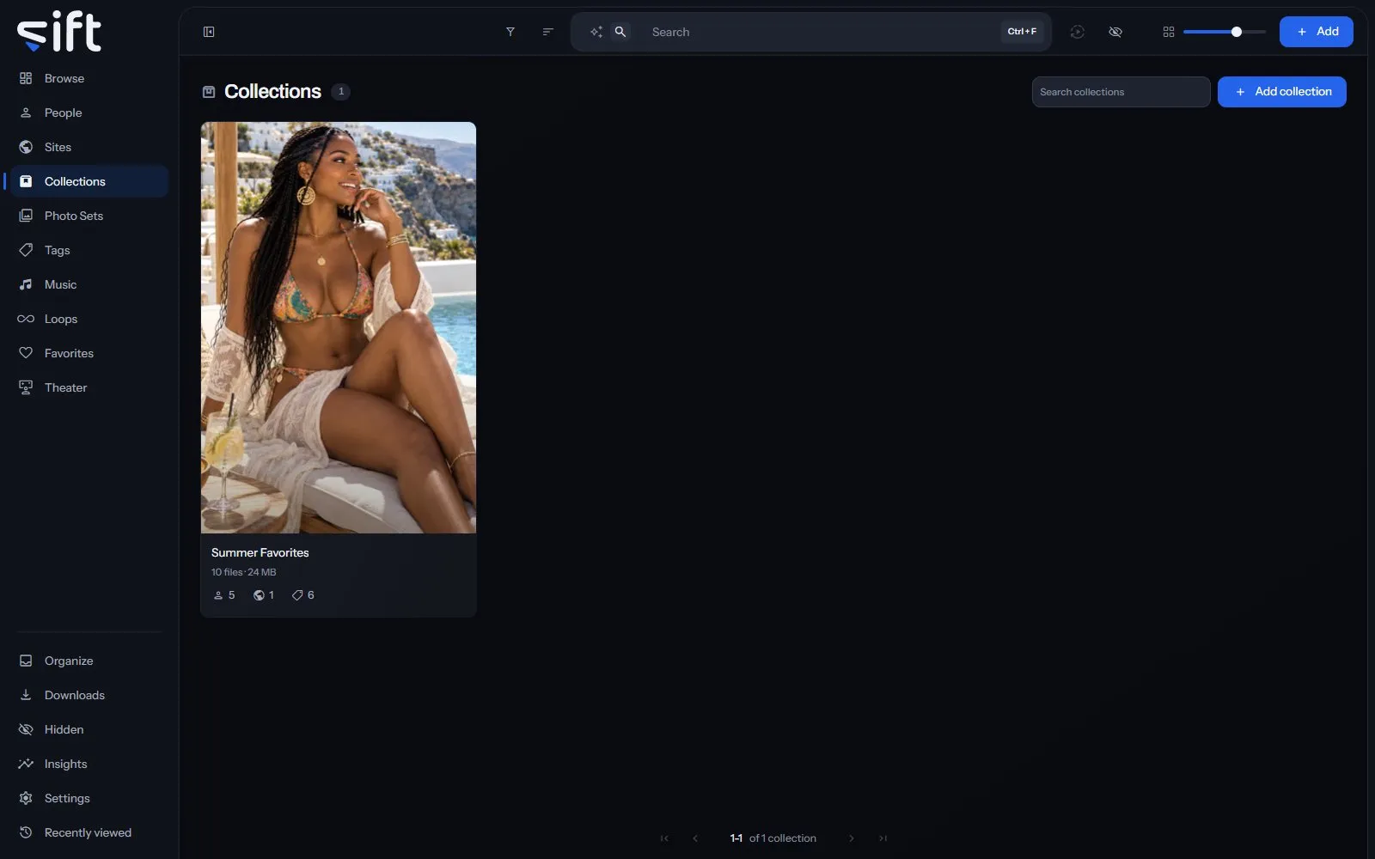Click the Collections sidebar icon
The image size is (1375, 859).
[x=26, y=181]
